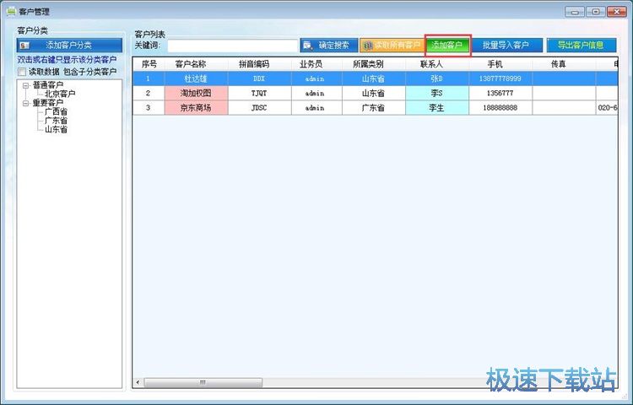This screenshot has width=633, height=405.
Task: Select 北京客户 in category tree
Action: pos(60,94)
